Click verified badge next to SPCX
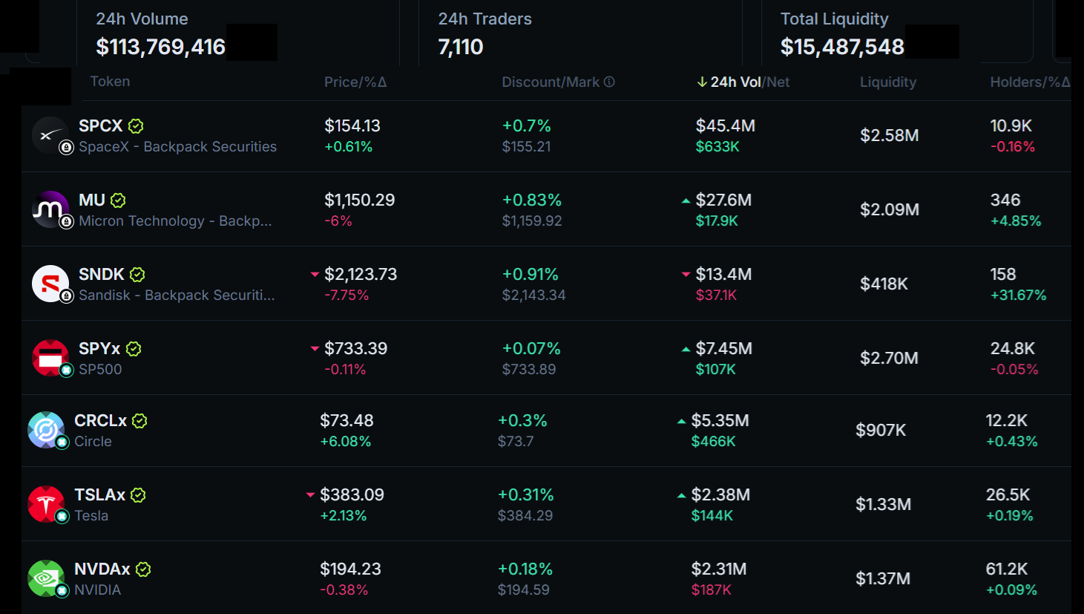The height and width of the screenshot is (614, 1084). coord(136,126)
